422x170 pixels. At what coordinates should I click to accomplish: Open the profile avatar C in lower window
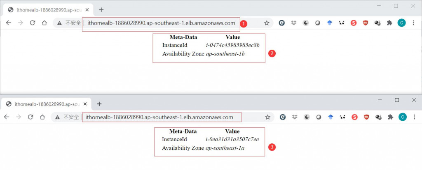(x=403, y=117)
